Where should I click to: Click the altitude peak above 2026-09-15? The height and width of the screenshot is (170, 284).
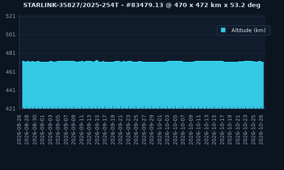coord(97,60)
